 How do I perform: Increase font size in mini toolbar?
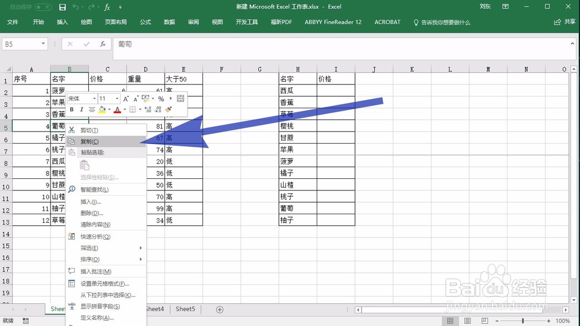[x=126, y=99]
